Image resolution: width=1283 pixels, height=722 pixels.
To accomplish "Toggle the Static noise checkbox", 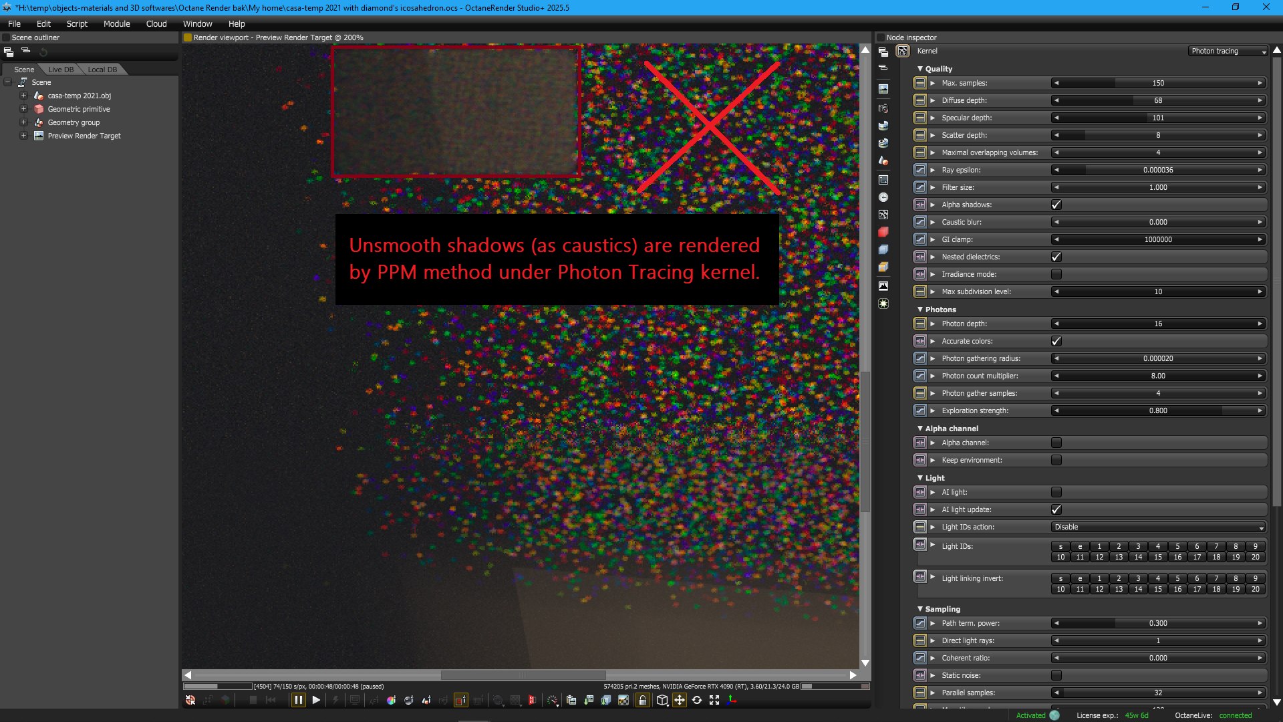I will tap(1056, 675).
